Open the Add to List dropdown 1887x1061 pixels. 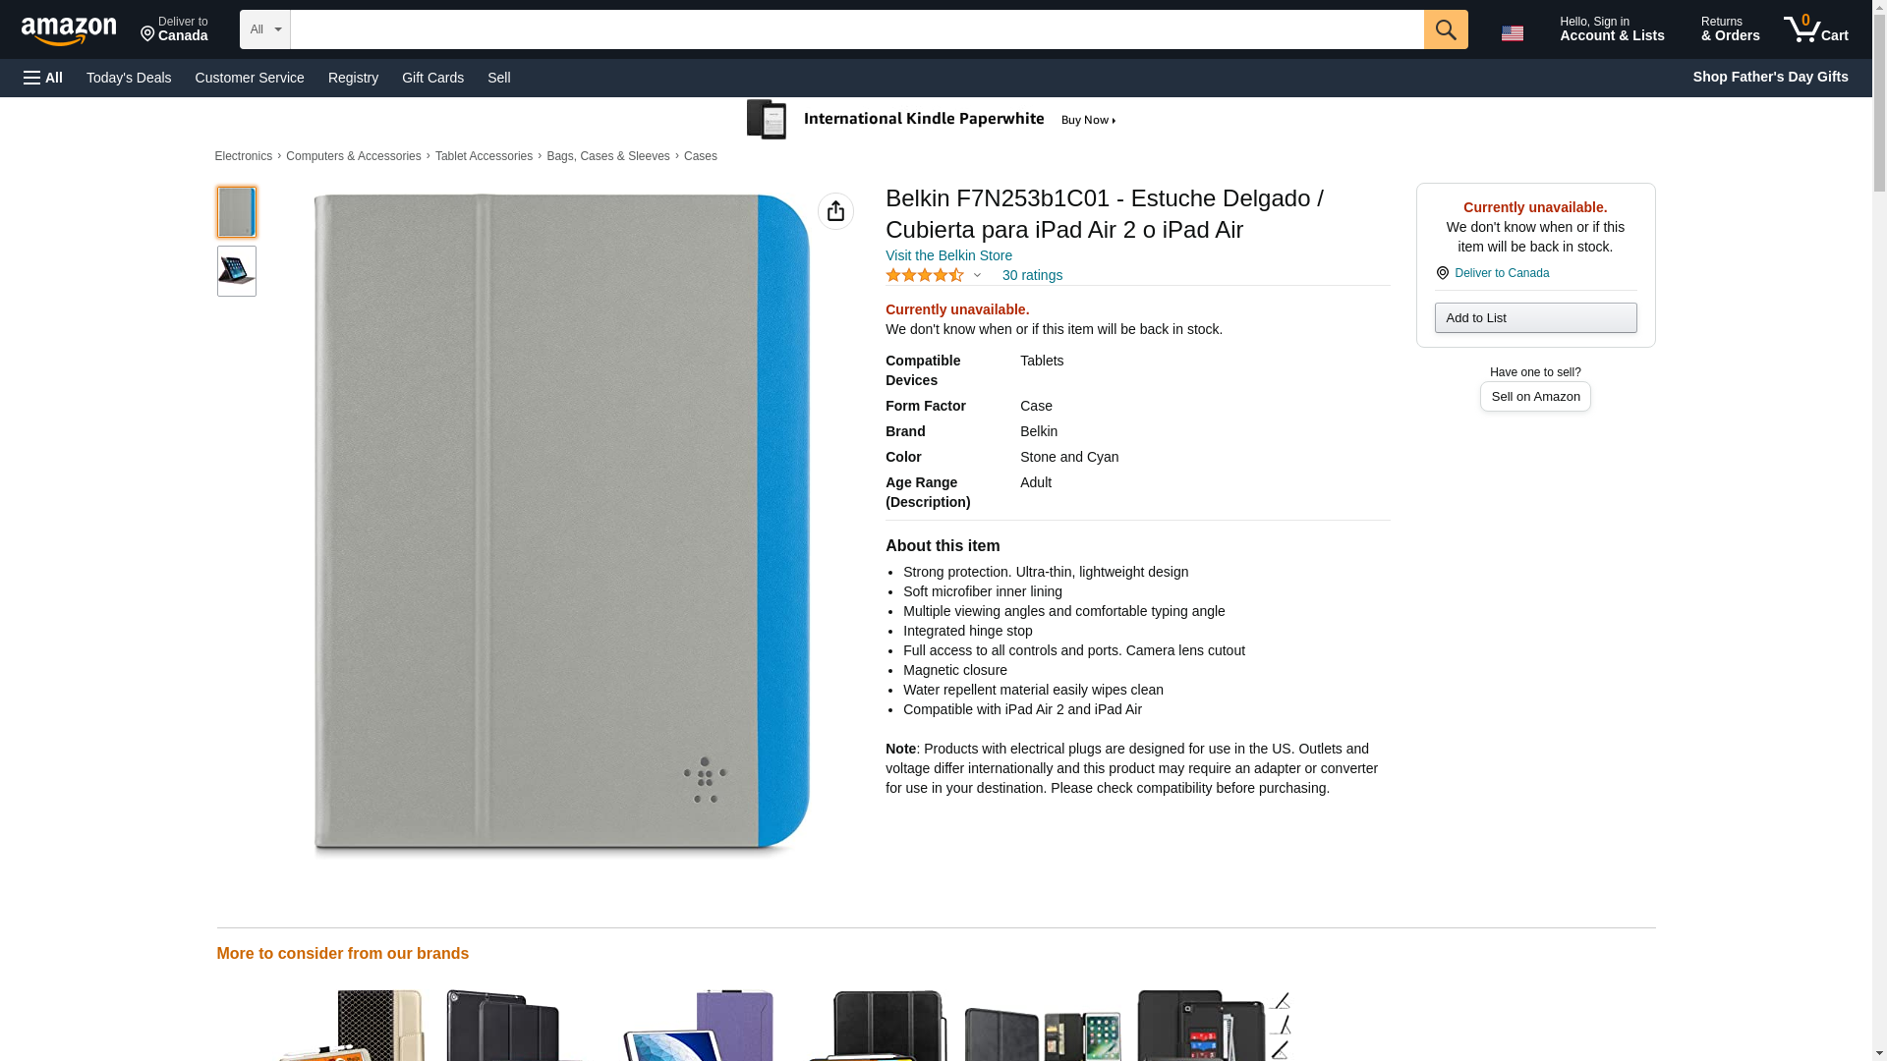tap(1534, 317)
